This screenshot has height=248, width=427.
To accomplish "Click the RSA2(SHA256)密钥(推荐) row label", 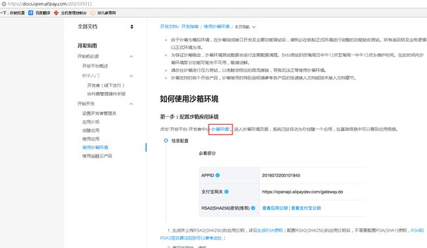I will [x=225, y=208].
